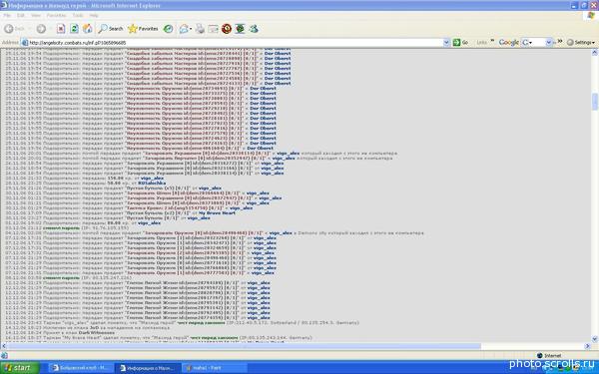
Task: Open the Tools menu
Action: 78,15
